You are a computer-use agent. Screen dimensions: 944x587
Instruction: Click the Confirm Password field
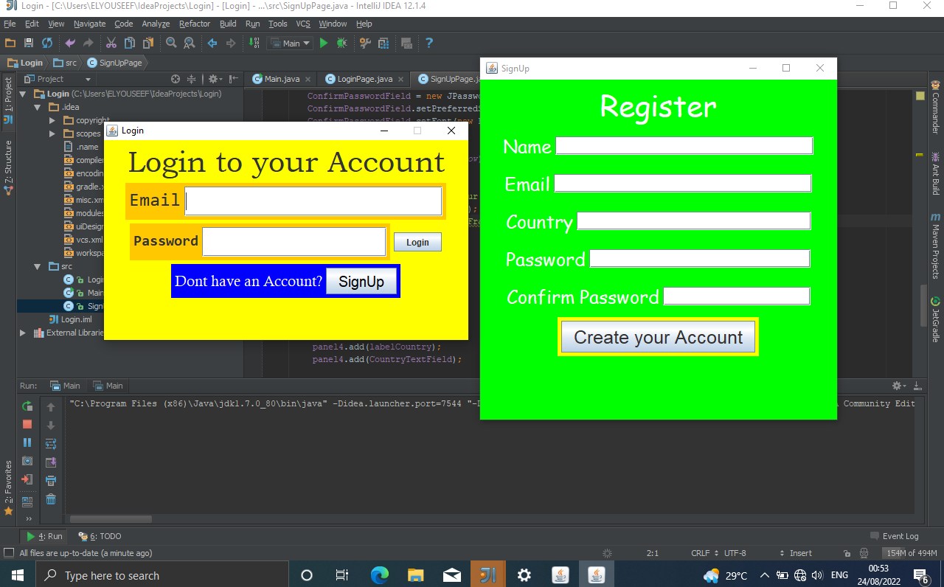point(737,296)
